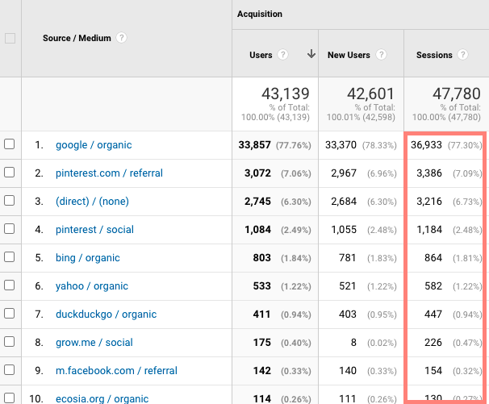
Task: Select sessions value 3,386
Action: click(x=429, y=173)
